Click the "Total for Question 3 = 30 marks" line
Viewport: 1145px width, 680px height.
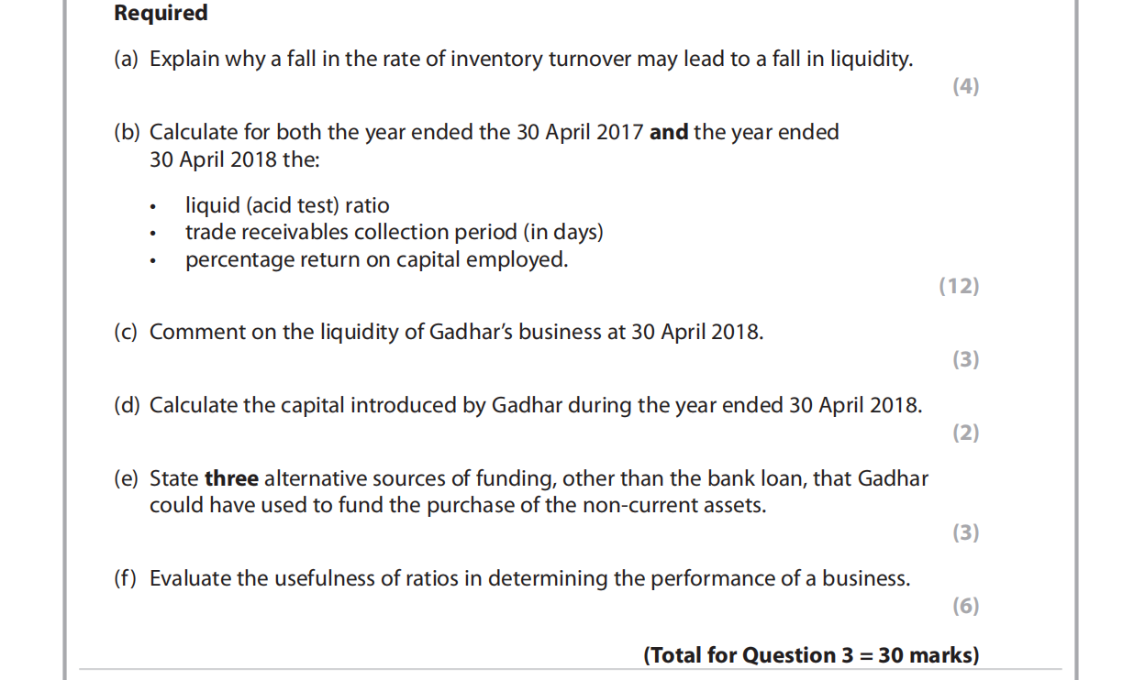tap(811, 655)
